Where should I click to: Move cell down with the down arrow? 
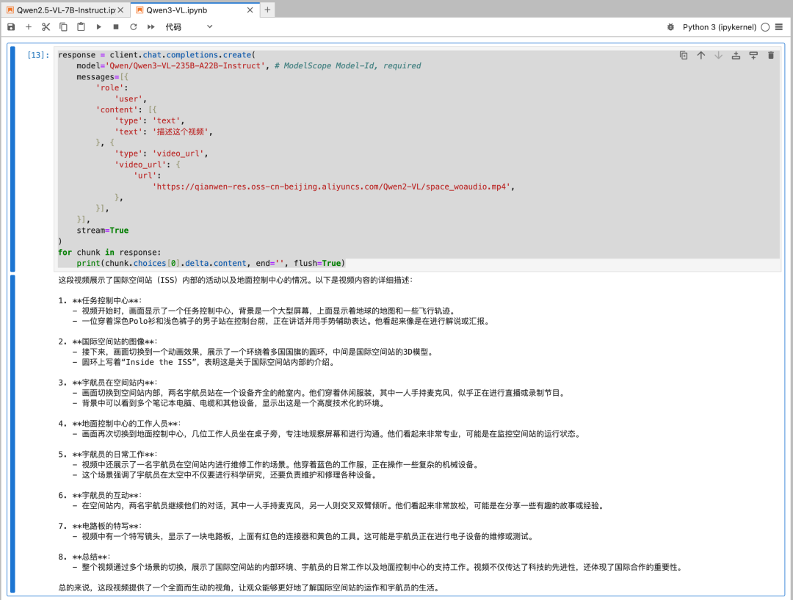tap(718, 55)
